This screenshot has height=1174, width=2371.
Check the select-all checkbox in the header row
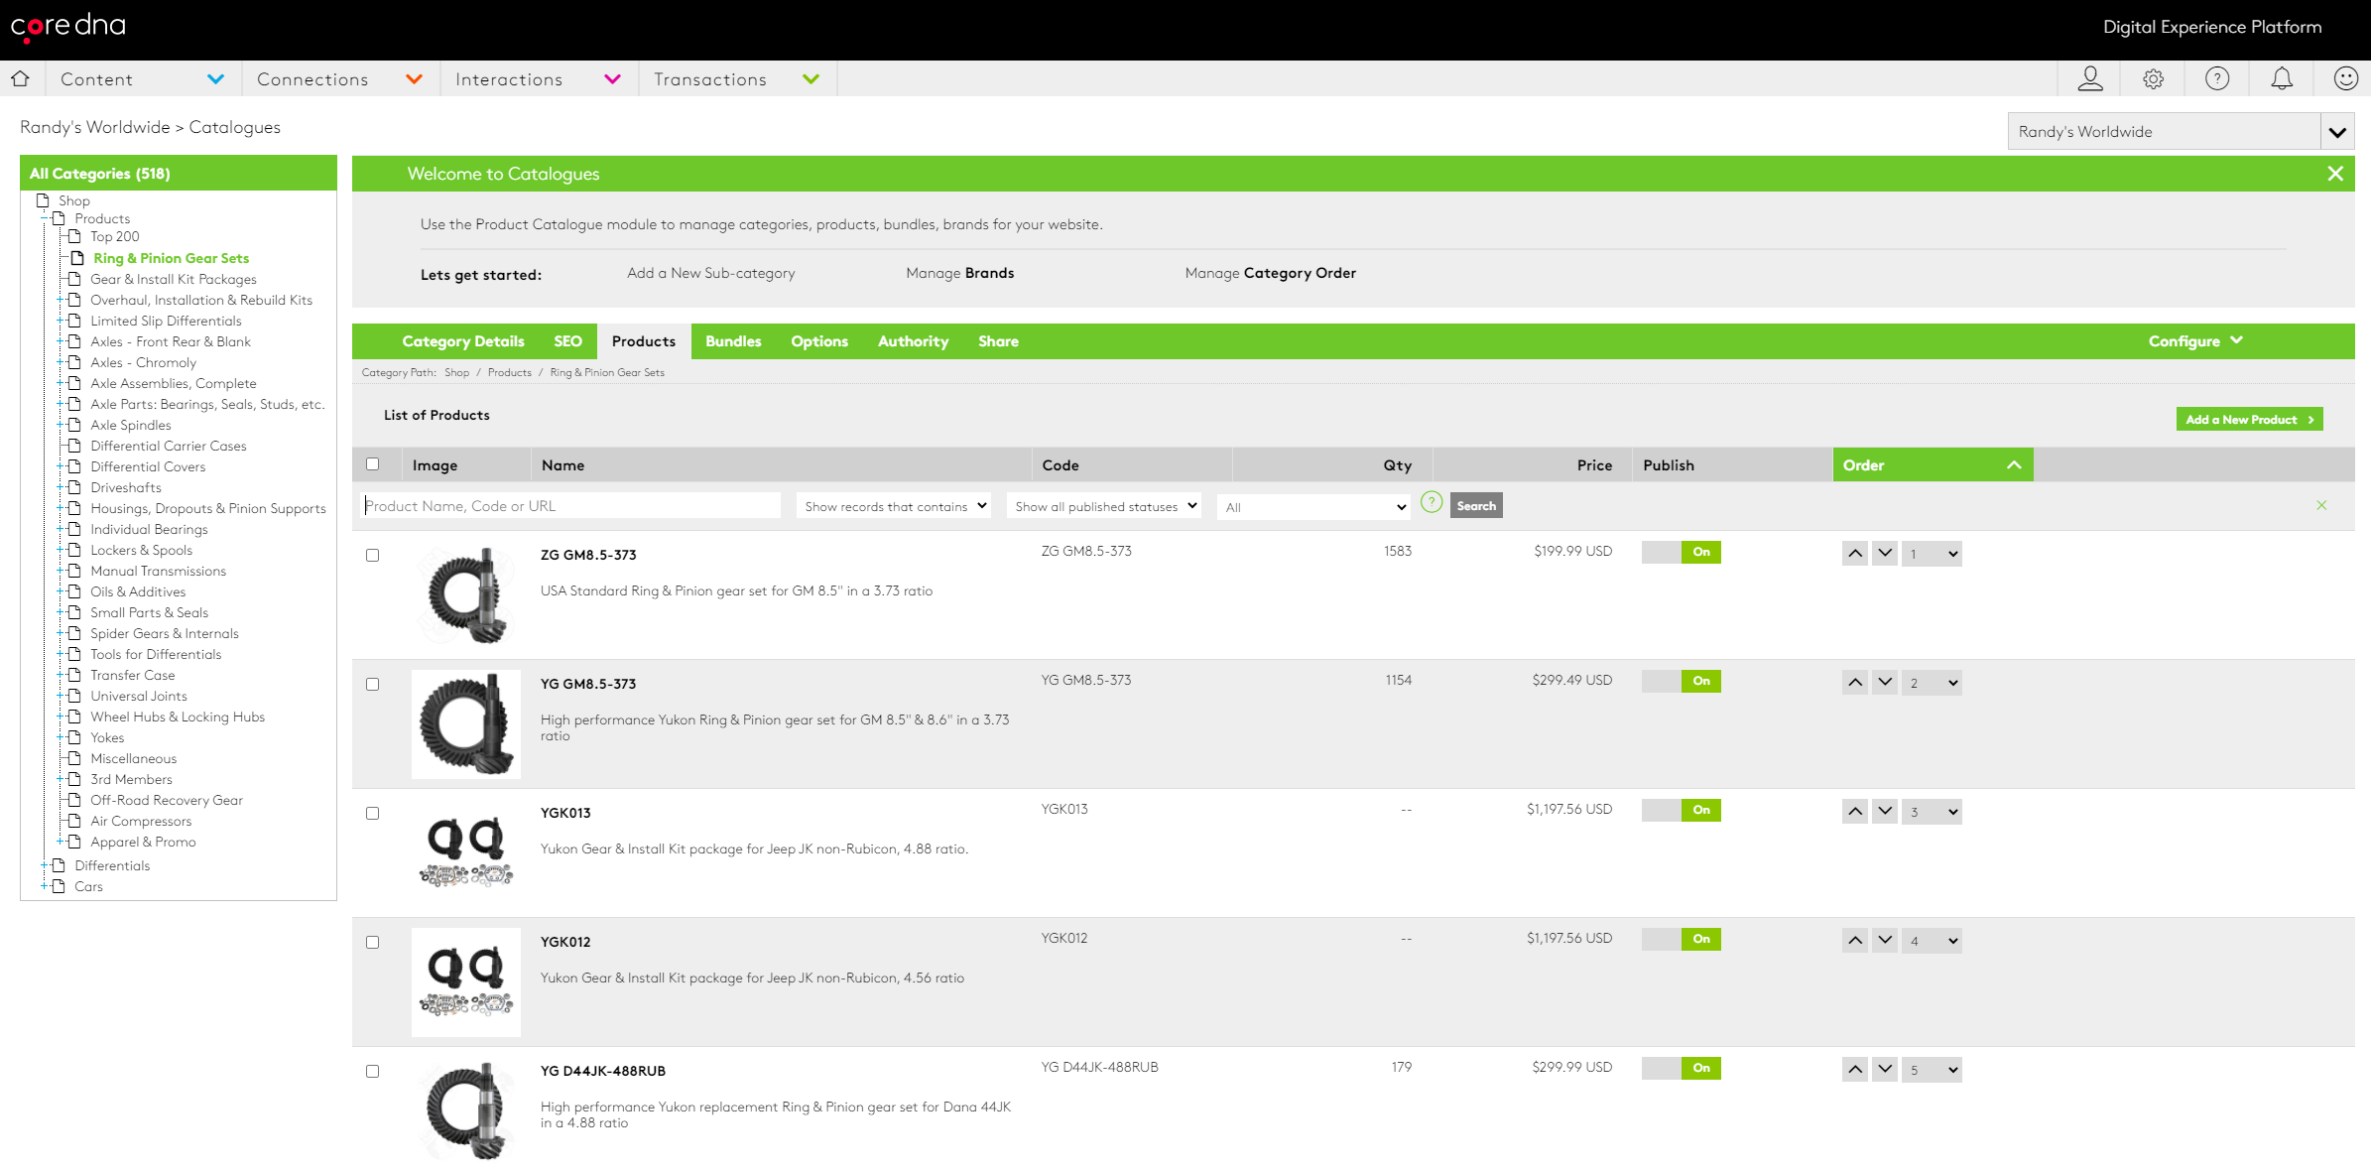point(374,463)
